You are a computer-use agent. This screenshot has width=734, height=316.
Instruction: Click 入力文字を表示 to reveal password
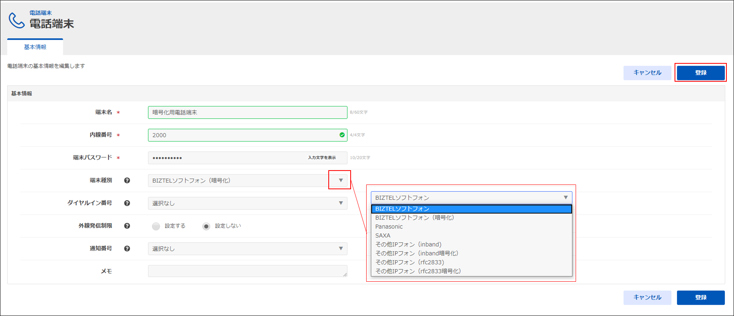click(x=322, y=158)
